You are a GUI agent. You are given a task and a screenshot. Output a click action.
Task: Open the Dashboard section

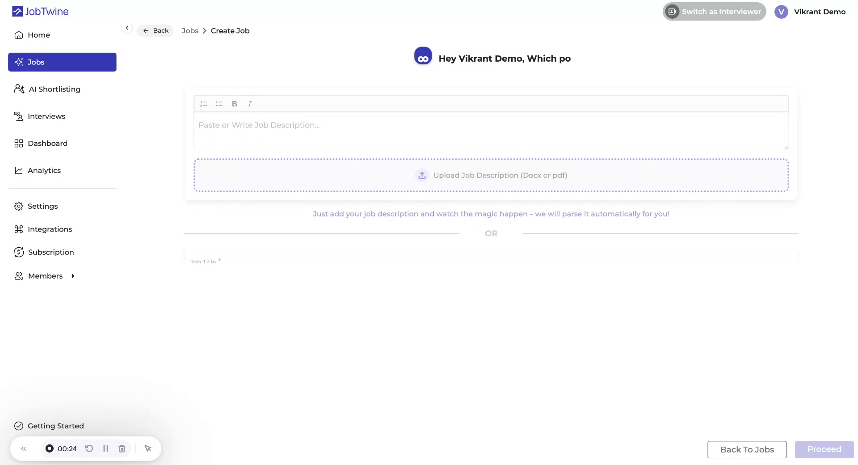click(48, 143)
